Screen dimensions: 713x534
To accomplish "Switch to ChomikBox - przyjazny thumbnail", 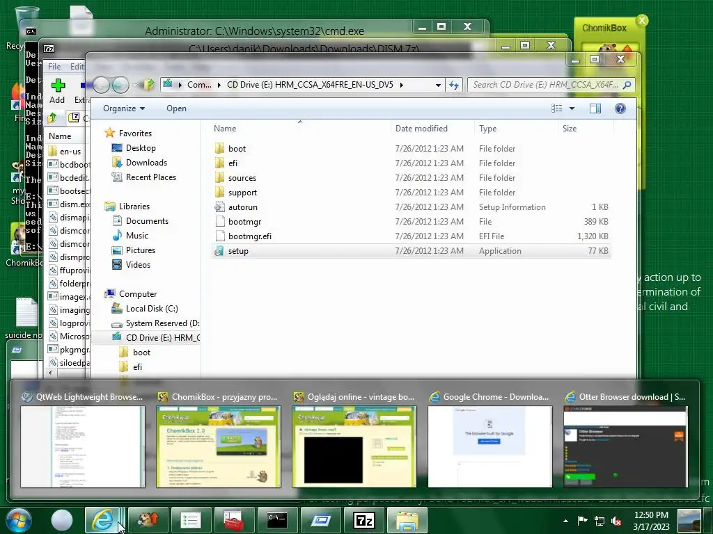I will [218, 439].
